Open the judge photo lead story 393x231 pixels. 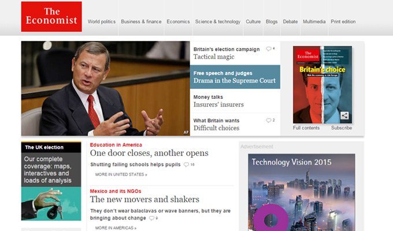(106, 88)
